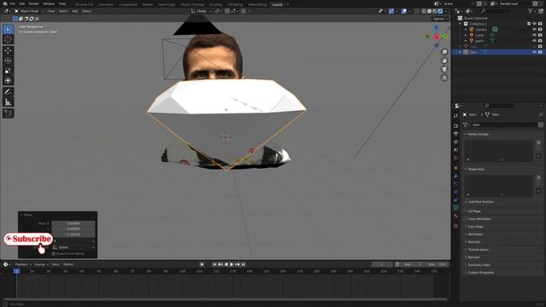Switch to the Layout workspace tab
The width and height of the screenshot is (546, 307).
(x=277, y=4)
